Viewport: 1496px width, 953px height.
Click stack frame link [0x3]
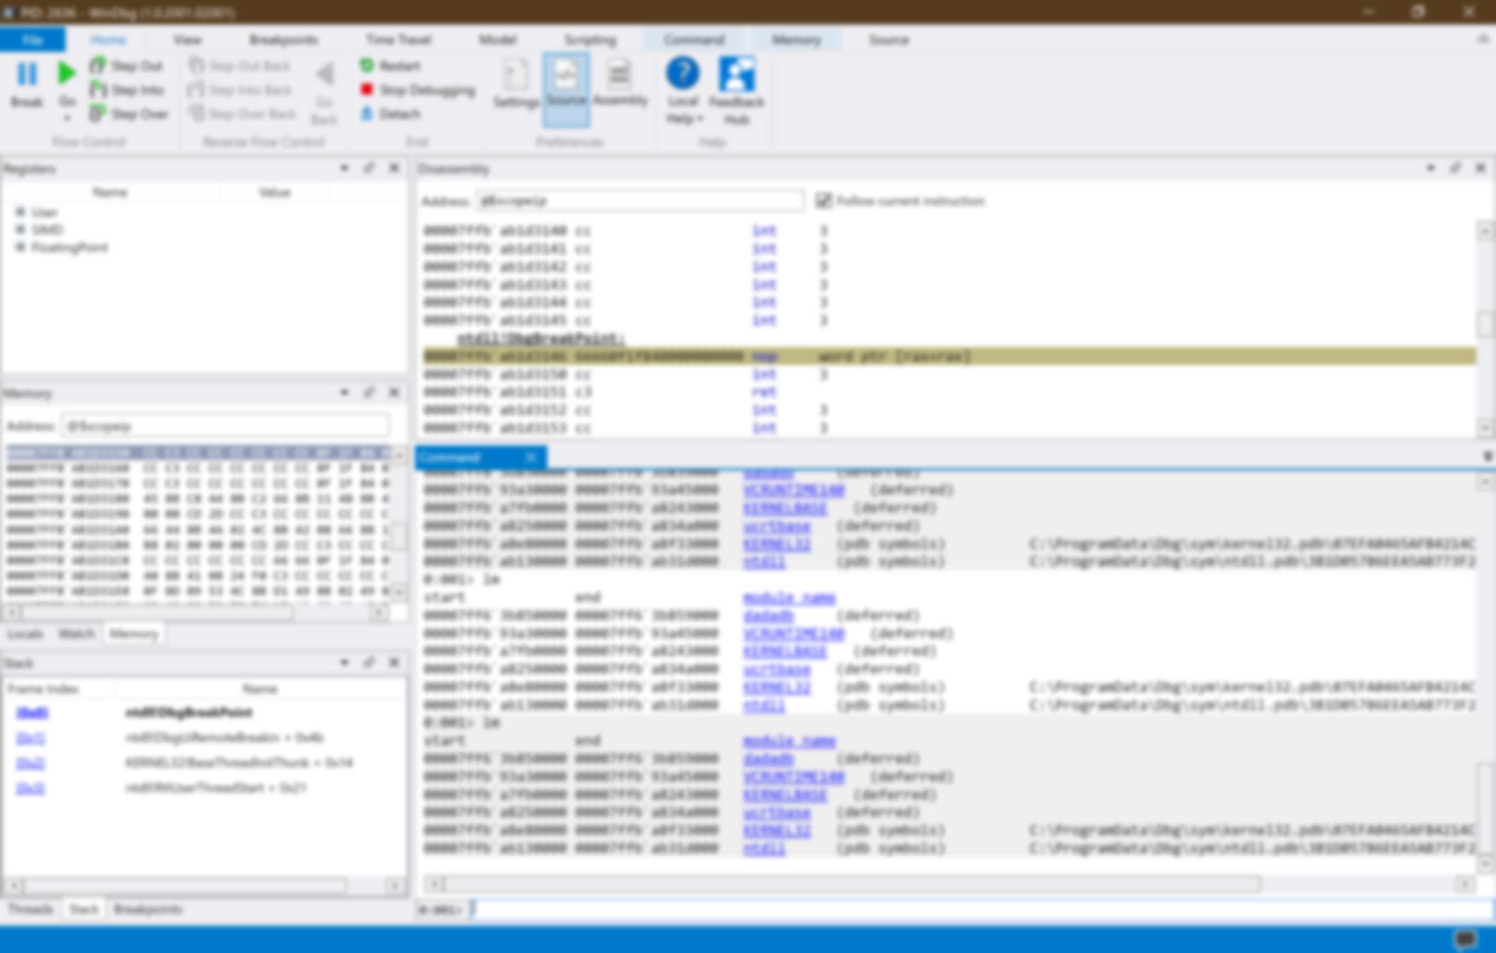[31, 788]
